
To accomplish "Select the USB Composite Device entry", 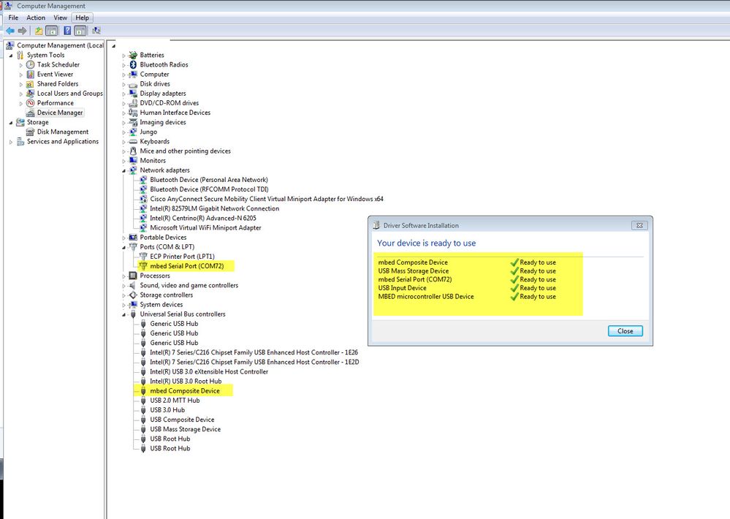I will point(182,420).
